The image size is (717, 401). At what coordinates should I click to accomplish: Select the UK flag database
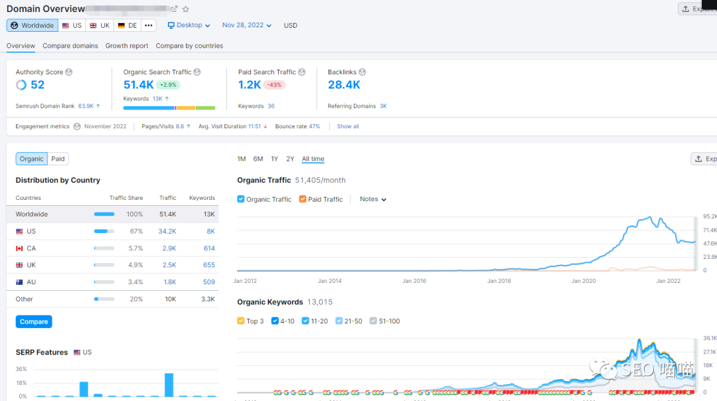click(x=100, y=26)
